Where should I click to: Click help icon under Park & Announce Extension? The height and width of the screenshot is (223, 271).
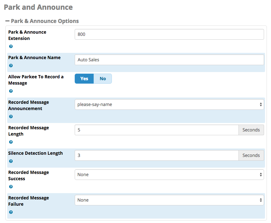(11, 47)
